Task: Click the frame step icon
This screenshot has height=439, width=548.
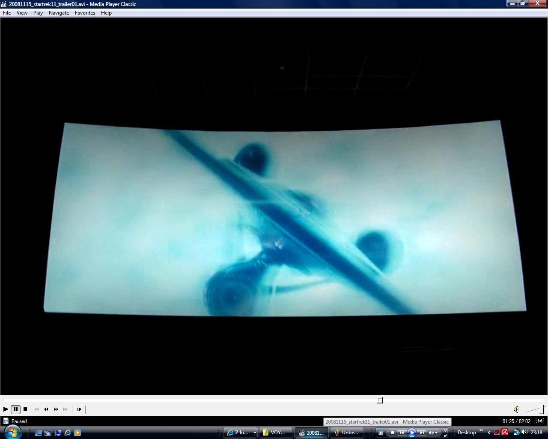Action: [79, 409]
